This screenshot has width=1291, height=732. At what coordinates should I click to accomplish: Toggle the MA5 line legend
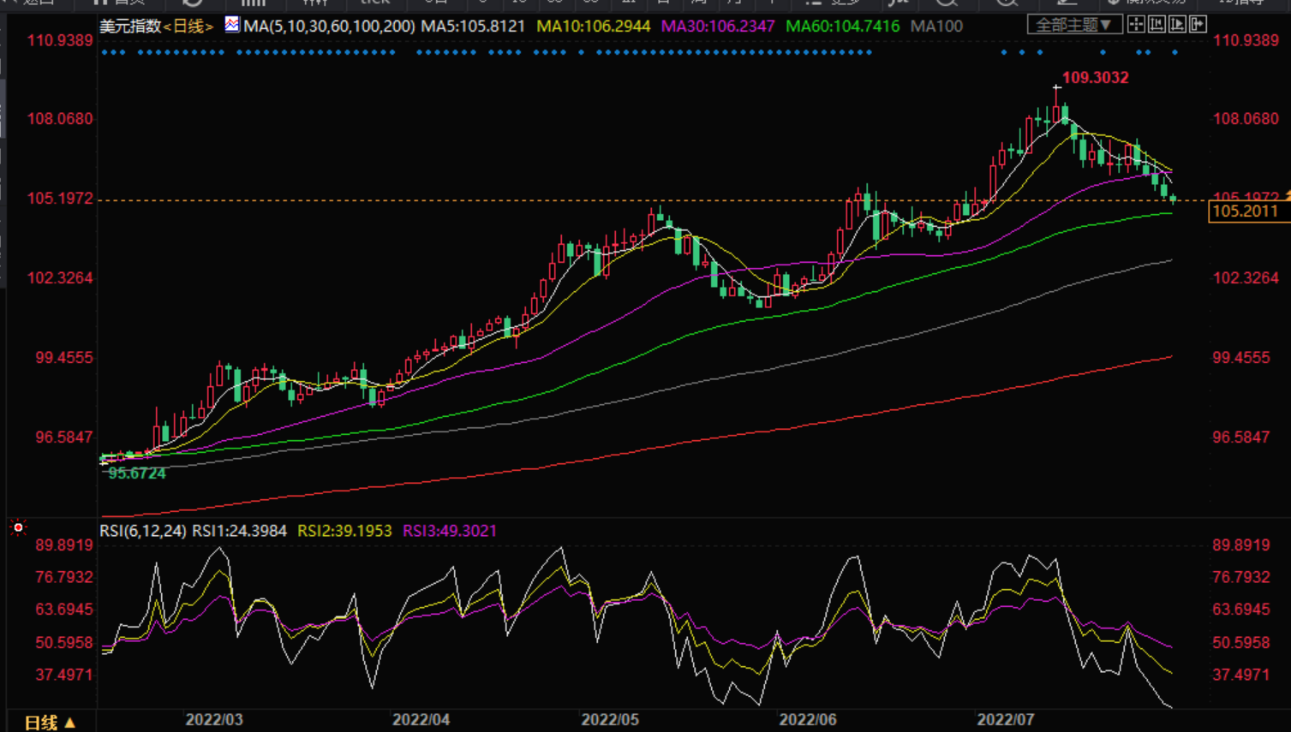pyautogui.click(x=473, y=27)
